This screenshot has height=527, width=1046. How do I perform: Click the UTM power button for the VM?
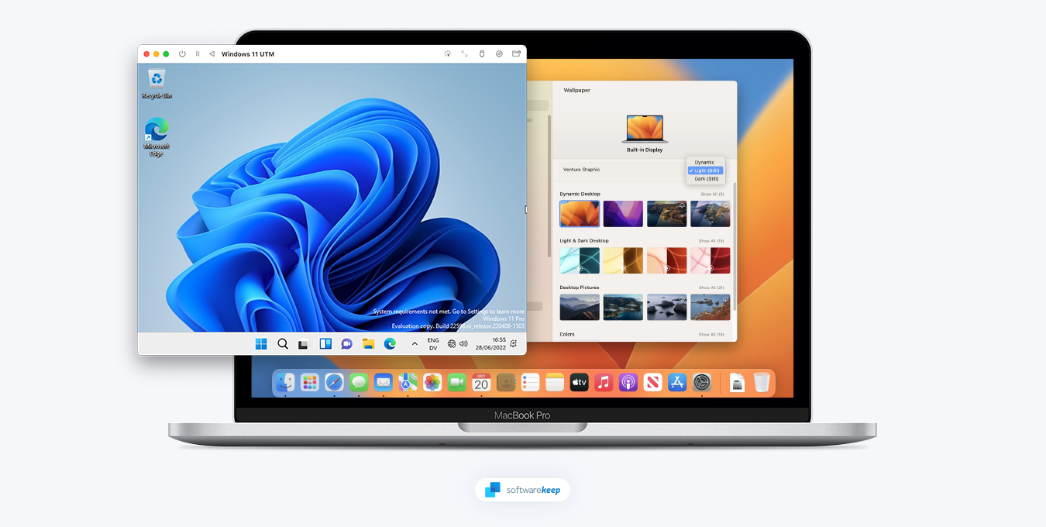point(182,54)
